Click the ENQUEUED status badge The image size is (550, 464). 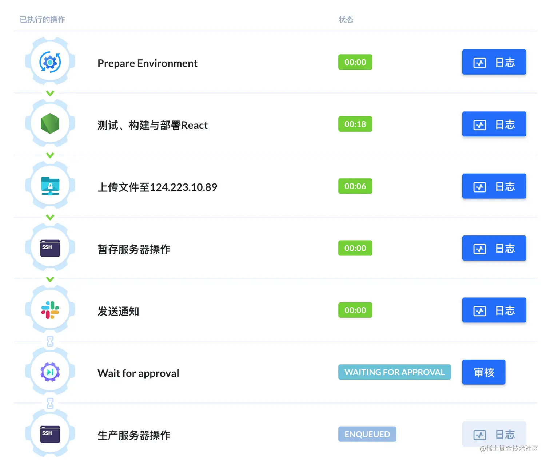[367, 434]
